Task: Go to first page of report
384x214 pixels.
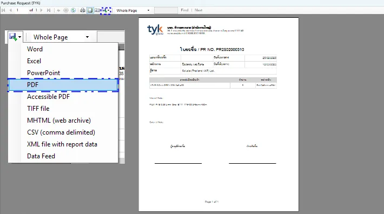Action: pos(3,10)
